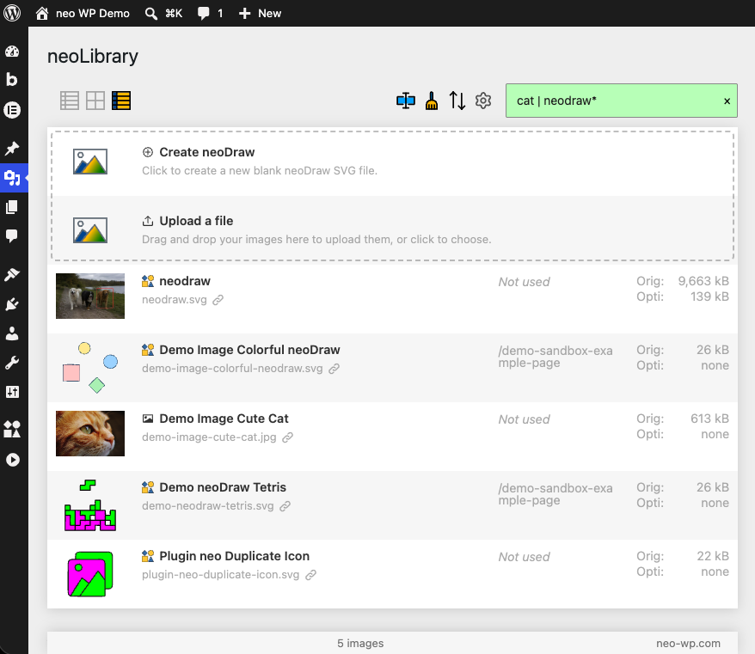The image size is (755, 654).
Task: Copy link for plugin-neo-duplicate-icon.svg
Action: (311, 575)
